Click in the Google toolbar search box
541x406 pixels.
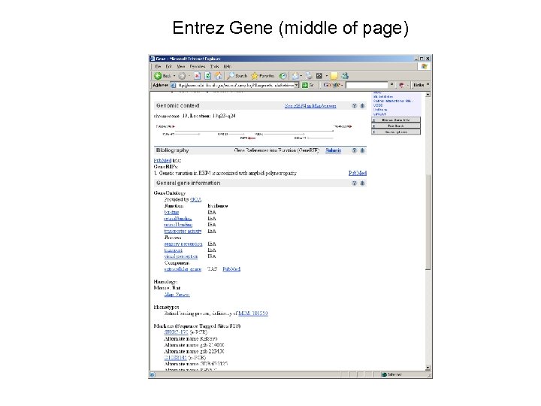click(x=367, y=85)
